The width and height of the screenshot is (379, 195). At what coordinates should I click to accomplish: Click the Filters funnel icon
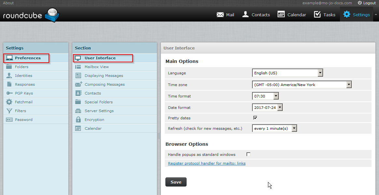pos(9,111)
